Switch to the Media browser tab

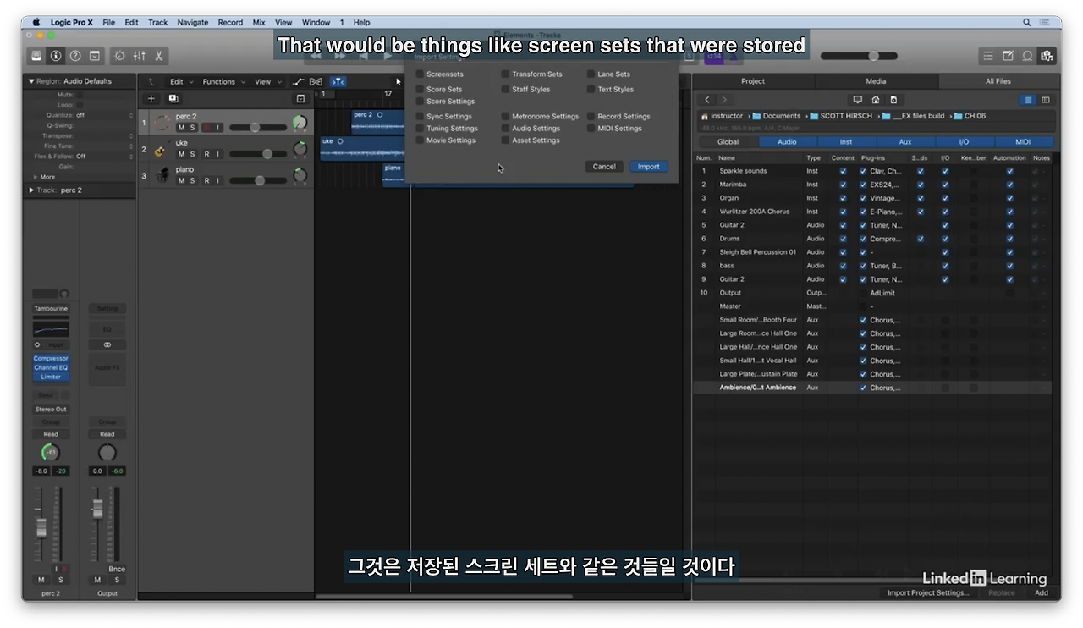[876, 81]
